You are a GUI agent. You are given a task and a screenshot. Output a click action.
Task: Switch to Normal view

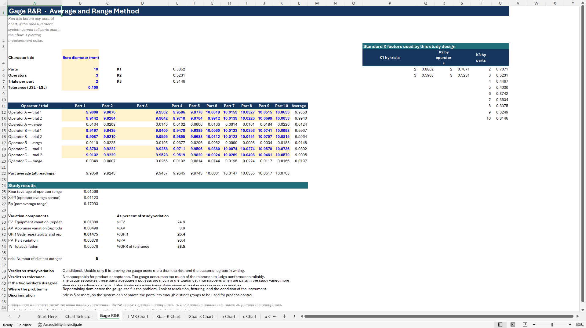(500, 325)
